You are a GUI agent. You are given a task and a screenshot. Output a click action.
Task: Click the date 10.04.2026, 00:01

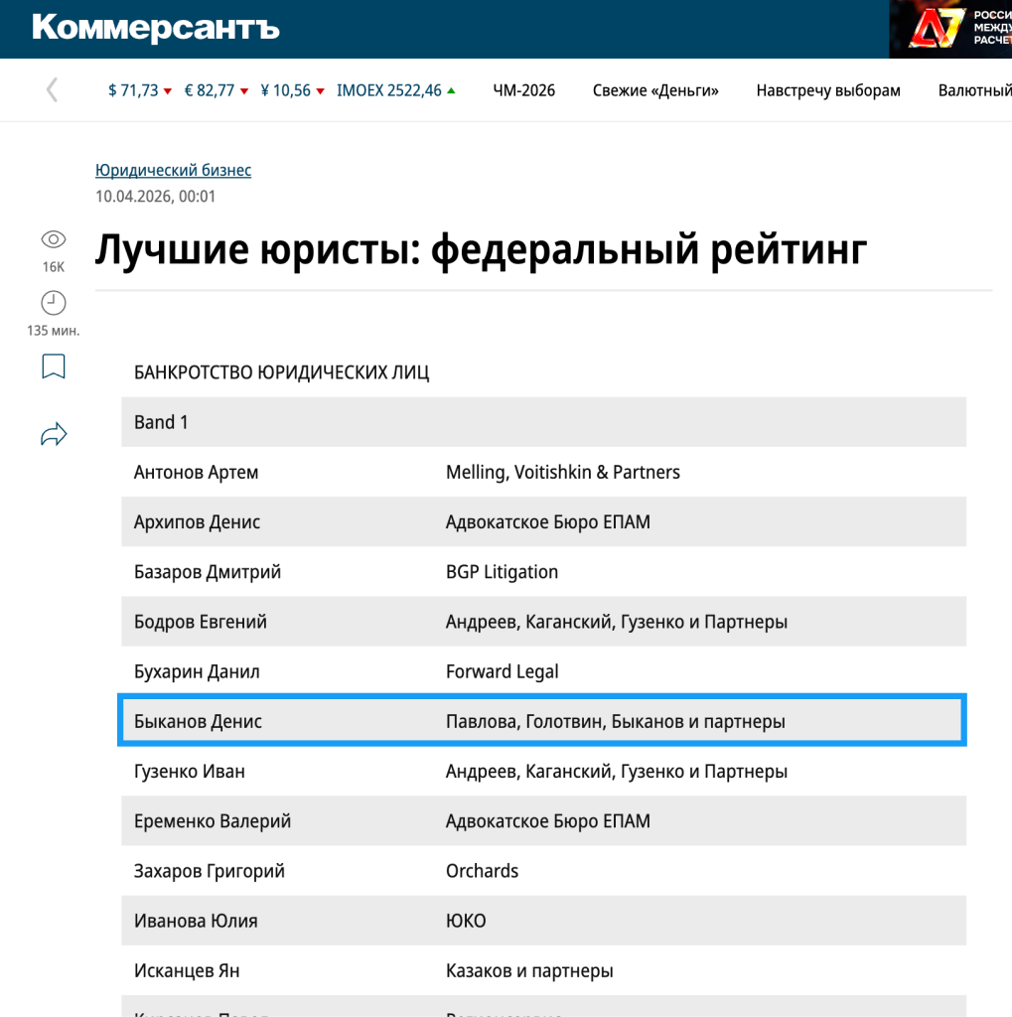(x=155, y=197)
